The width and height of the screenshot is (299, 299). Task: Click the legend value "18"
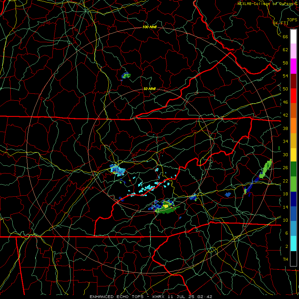pyautogui.click(x=285, y=194)
